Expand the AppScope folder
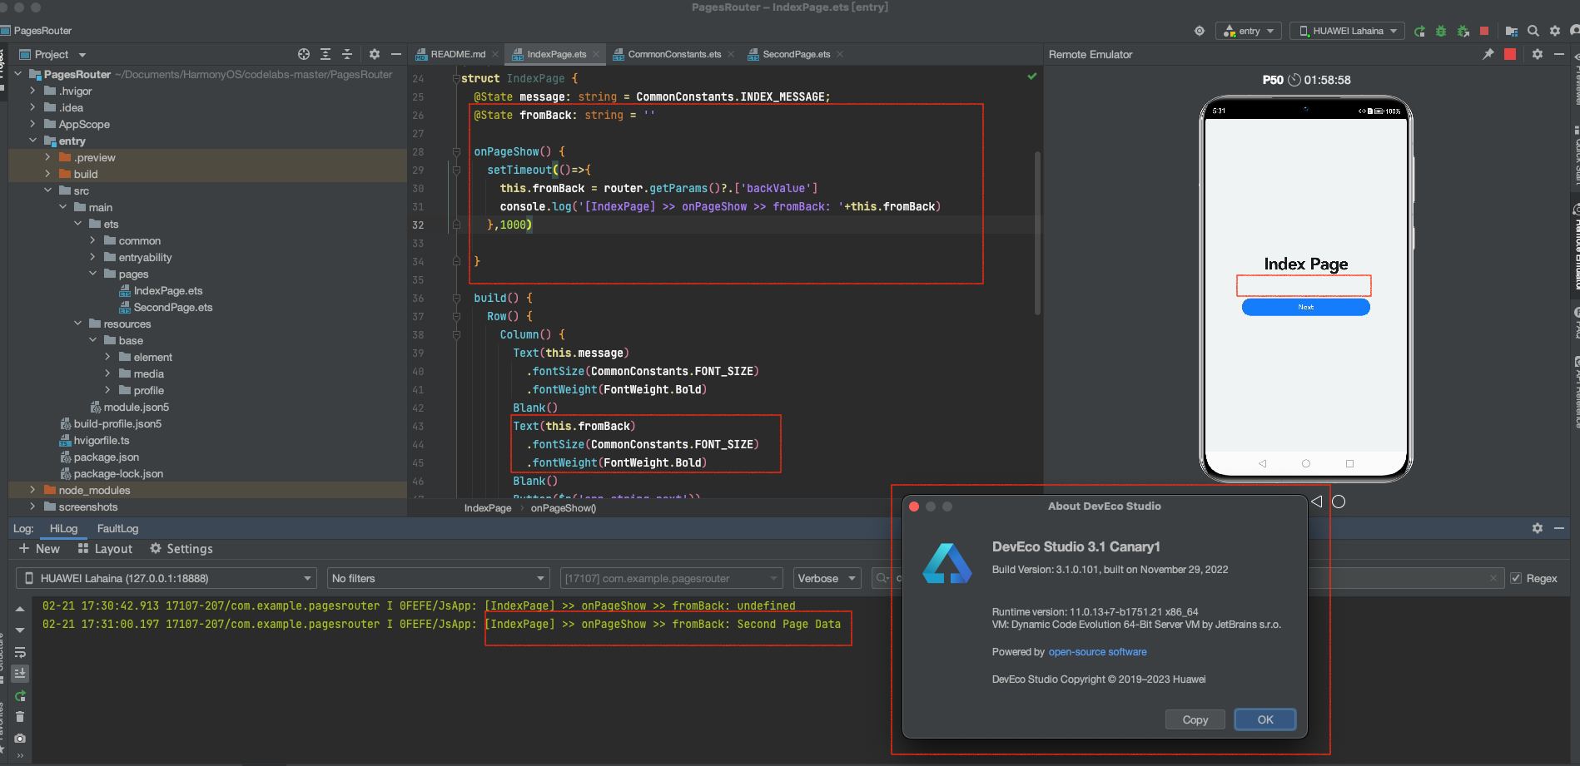Image resolution: width=1580 pixels, height=766 pixels. point(32,124)
